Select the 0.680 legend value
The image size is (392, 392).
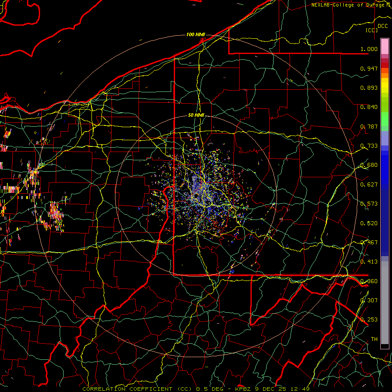point(369,165)
